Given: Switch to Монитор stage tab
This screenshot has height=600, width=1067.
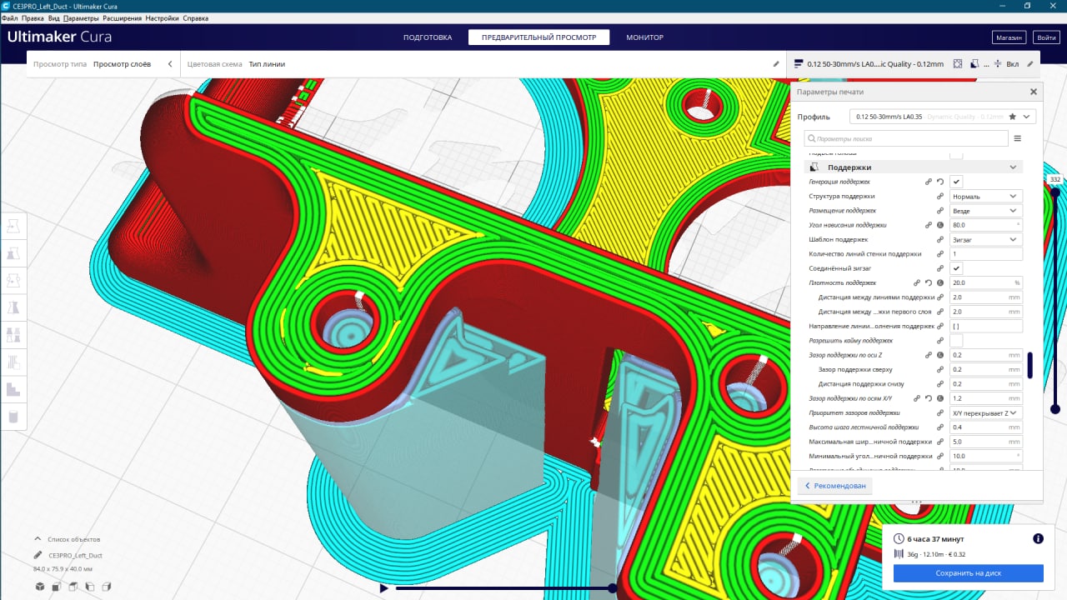Looking at the screenshot, I should tap(644, 37).
